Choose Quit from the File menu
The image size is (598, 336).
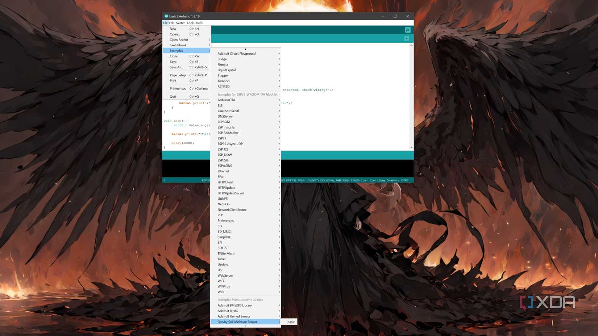pyautogui.click(x=187, y=97)
